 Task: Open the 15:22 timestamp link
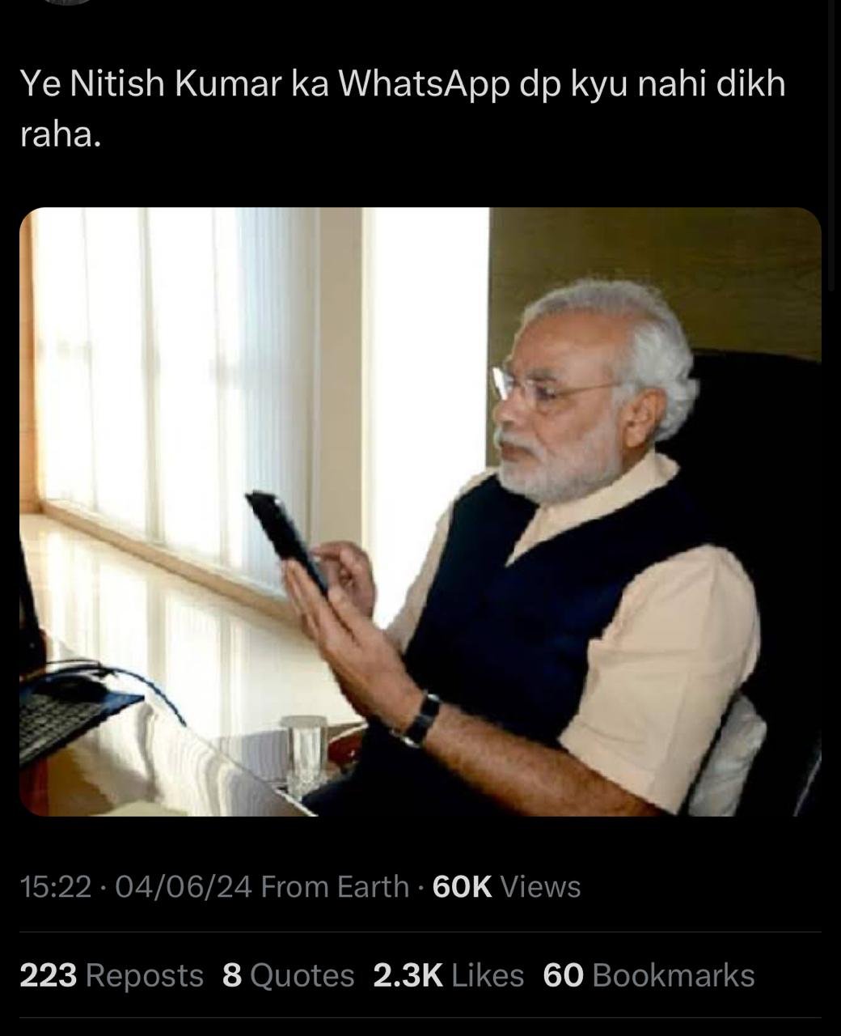[56, 887]
